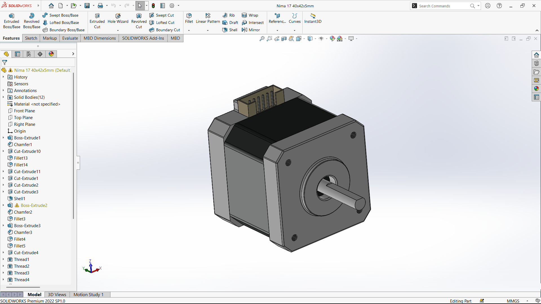Click the Intersect tool
The image size is (541, 304).
pyautogui.click(x=253, y=23)
